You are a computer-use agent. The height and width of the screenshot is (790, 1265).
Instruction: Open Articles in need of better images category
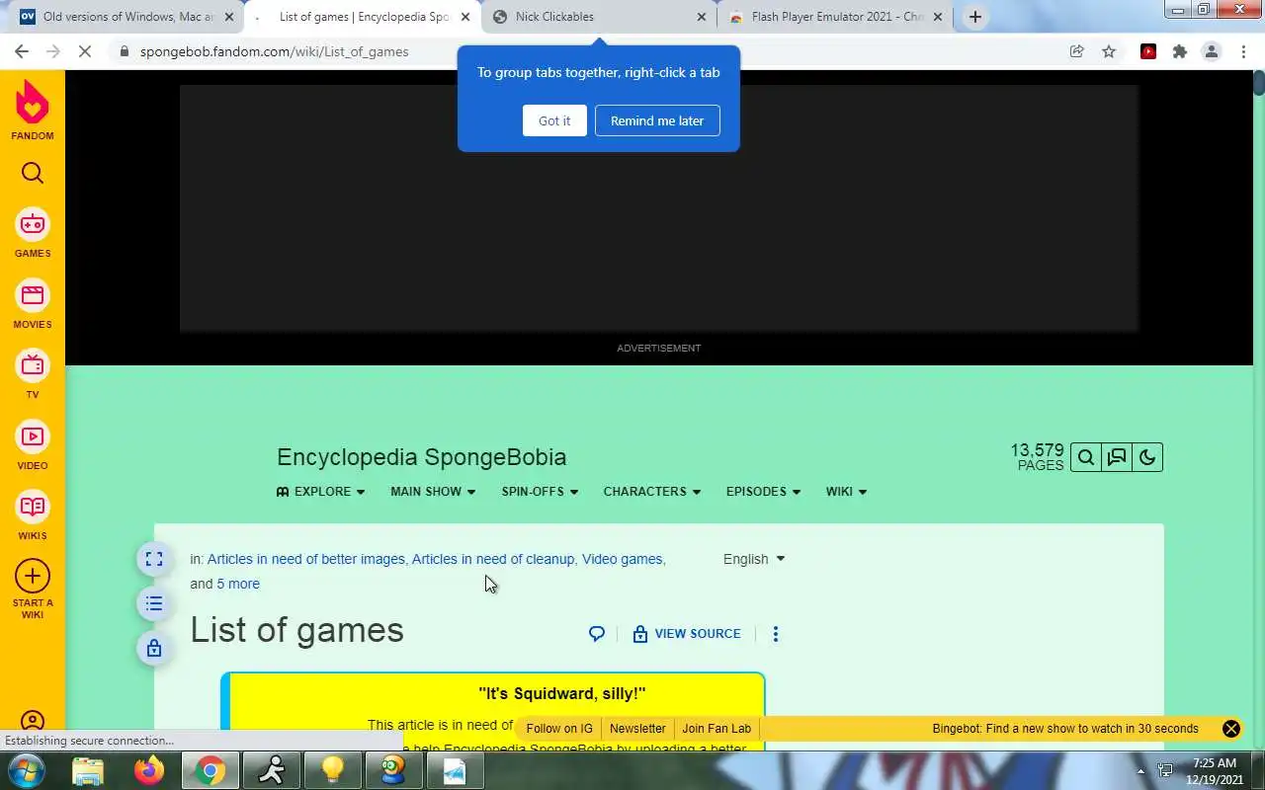[306, 559]
